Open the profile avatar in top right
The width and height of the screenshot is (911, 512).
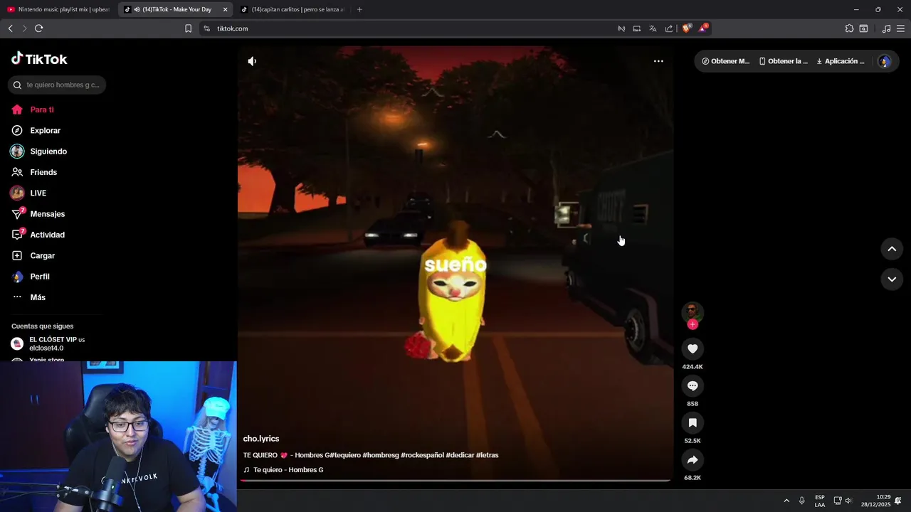(x=885, y=61)
